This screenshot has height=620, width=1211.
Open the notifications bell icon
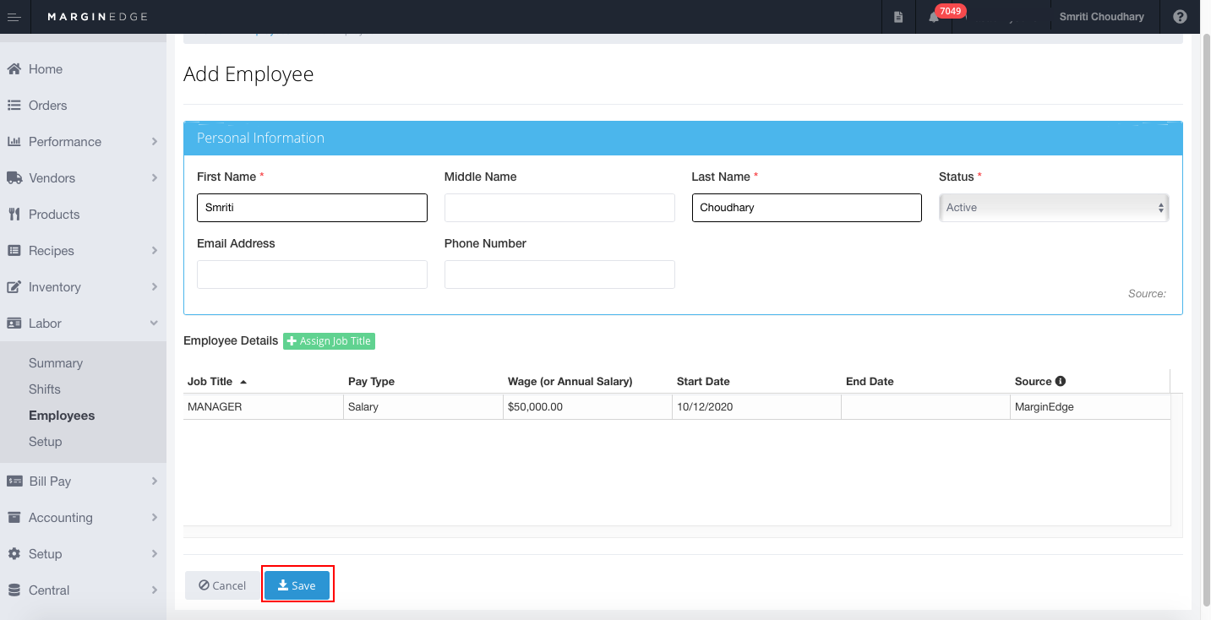coord(934,17)
